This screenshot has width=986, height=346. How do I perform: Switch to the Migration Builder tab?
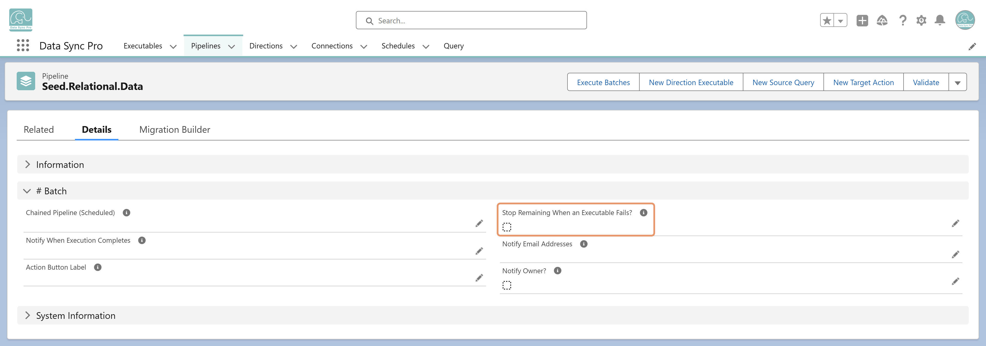[x=175, y=129]
